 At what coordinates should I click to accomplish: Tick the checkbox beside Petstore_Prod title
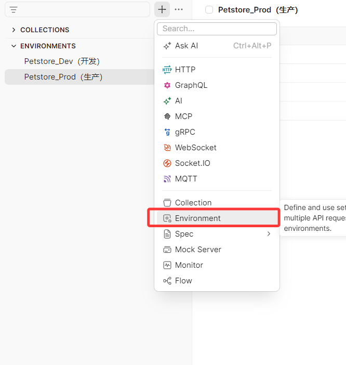pos(209,10)
